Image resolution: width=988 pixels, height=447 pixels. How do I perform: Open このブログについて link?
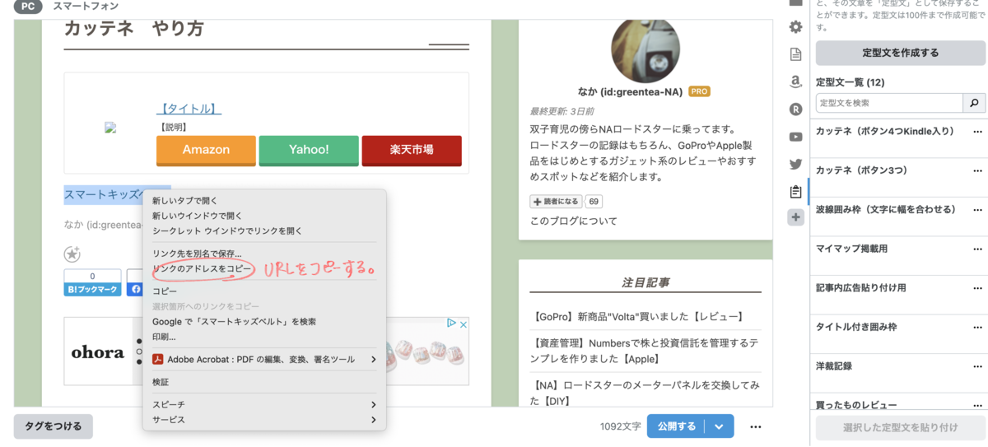point(573,221)
